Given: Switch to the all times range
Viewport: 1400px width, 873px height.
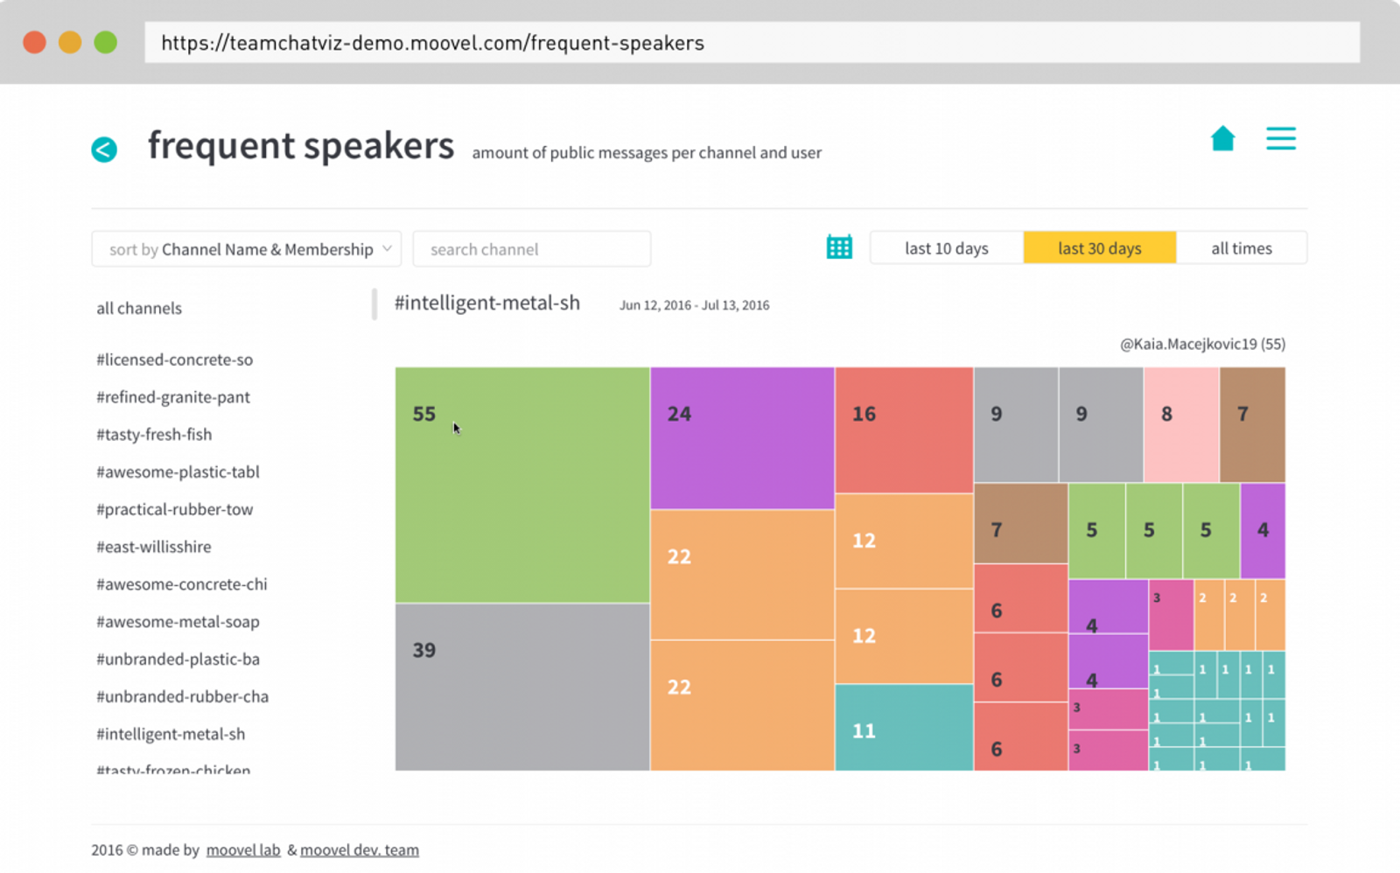Looking at the screenshot, I should click(1241, 248).
